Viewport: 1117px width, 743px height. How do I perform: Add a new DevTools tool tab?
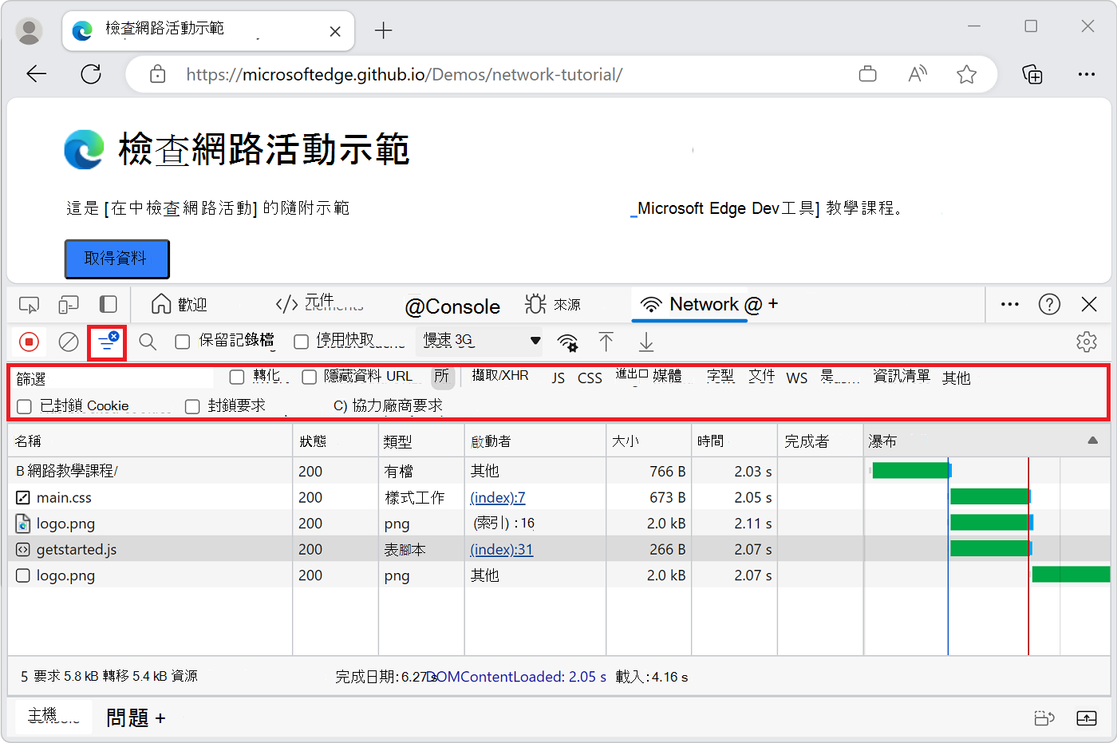[x=773, y=303]
